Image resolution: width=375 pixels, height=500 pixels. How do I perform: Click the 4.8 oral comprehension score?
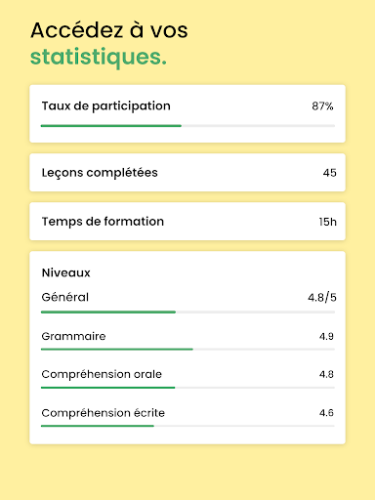point(326,374)
